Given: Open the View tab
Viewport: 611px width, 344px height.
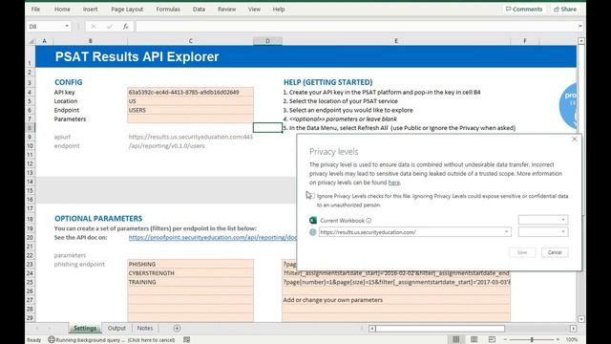Looking at the screenshot, I should [x=254, y=9].
